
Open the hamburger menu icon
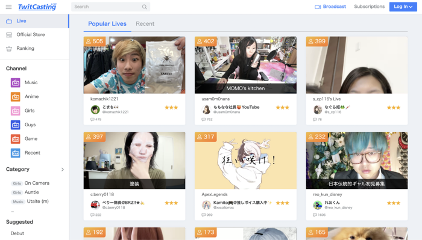[8, 7]
